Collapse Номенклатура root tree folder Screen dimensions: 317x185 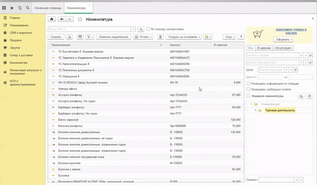[x=251, y=104]
